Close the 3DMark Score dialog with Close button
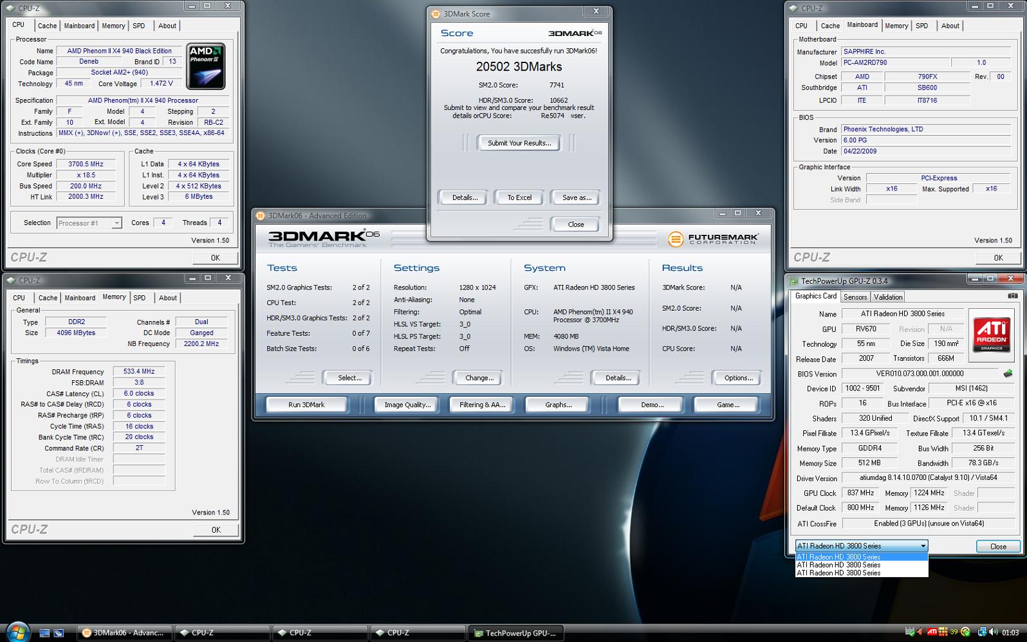 pyautogui.click(x=576, y=225)
